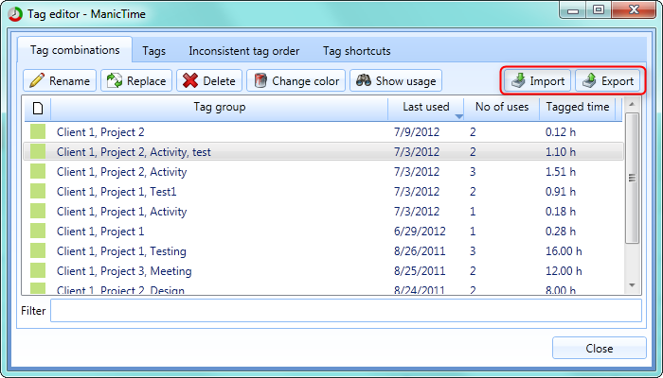Sort by Last used column header
Screen dimensions: 663x378
click(426, 109)
